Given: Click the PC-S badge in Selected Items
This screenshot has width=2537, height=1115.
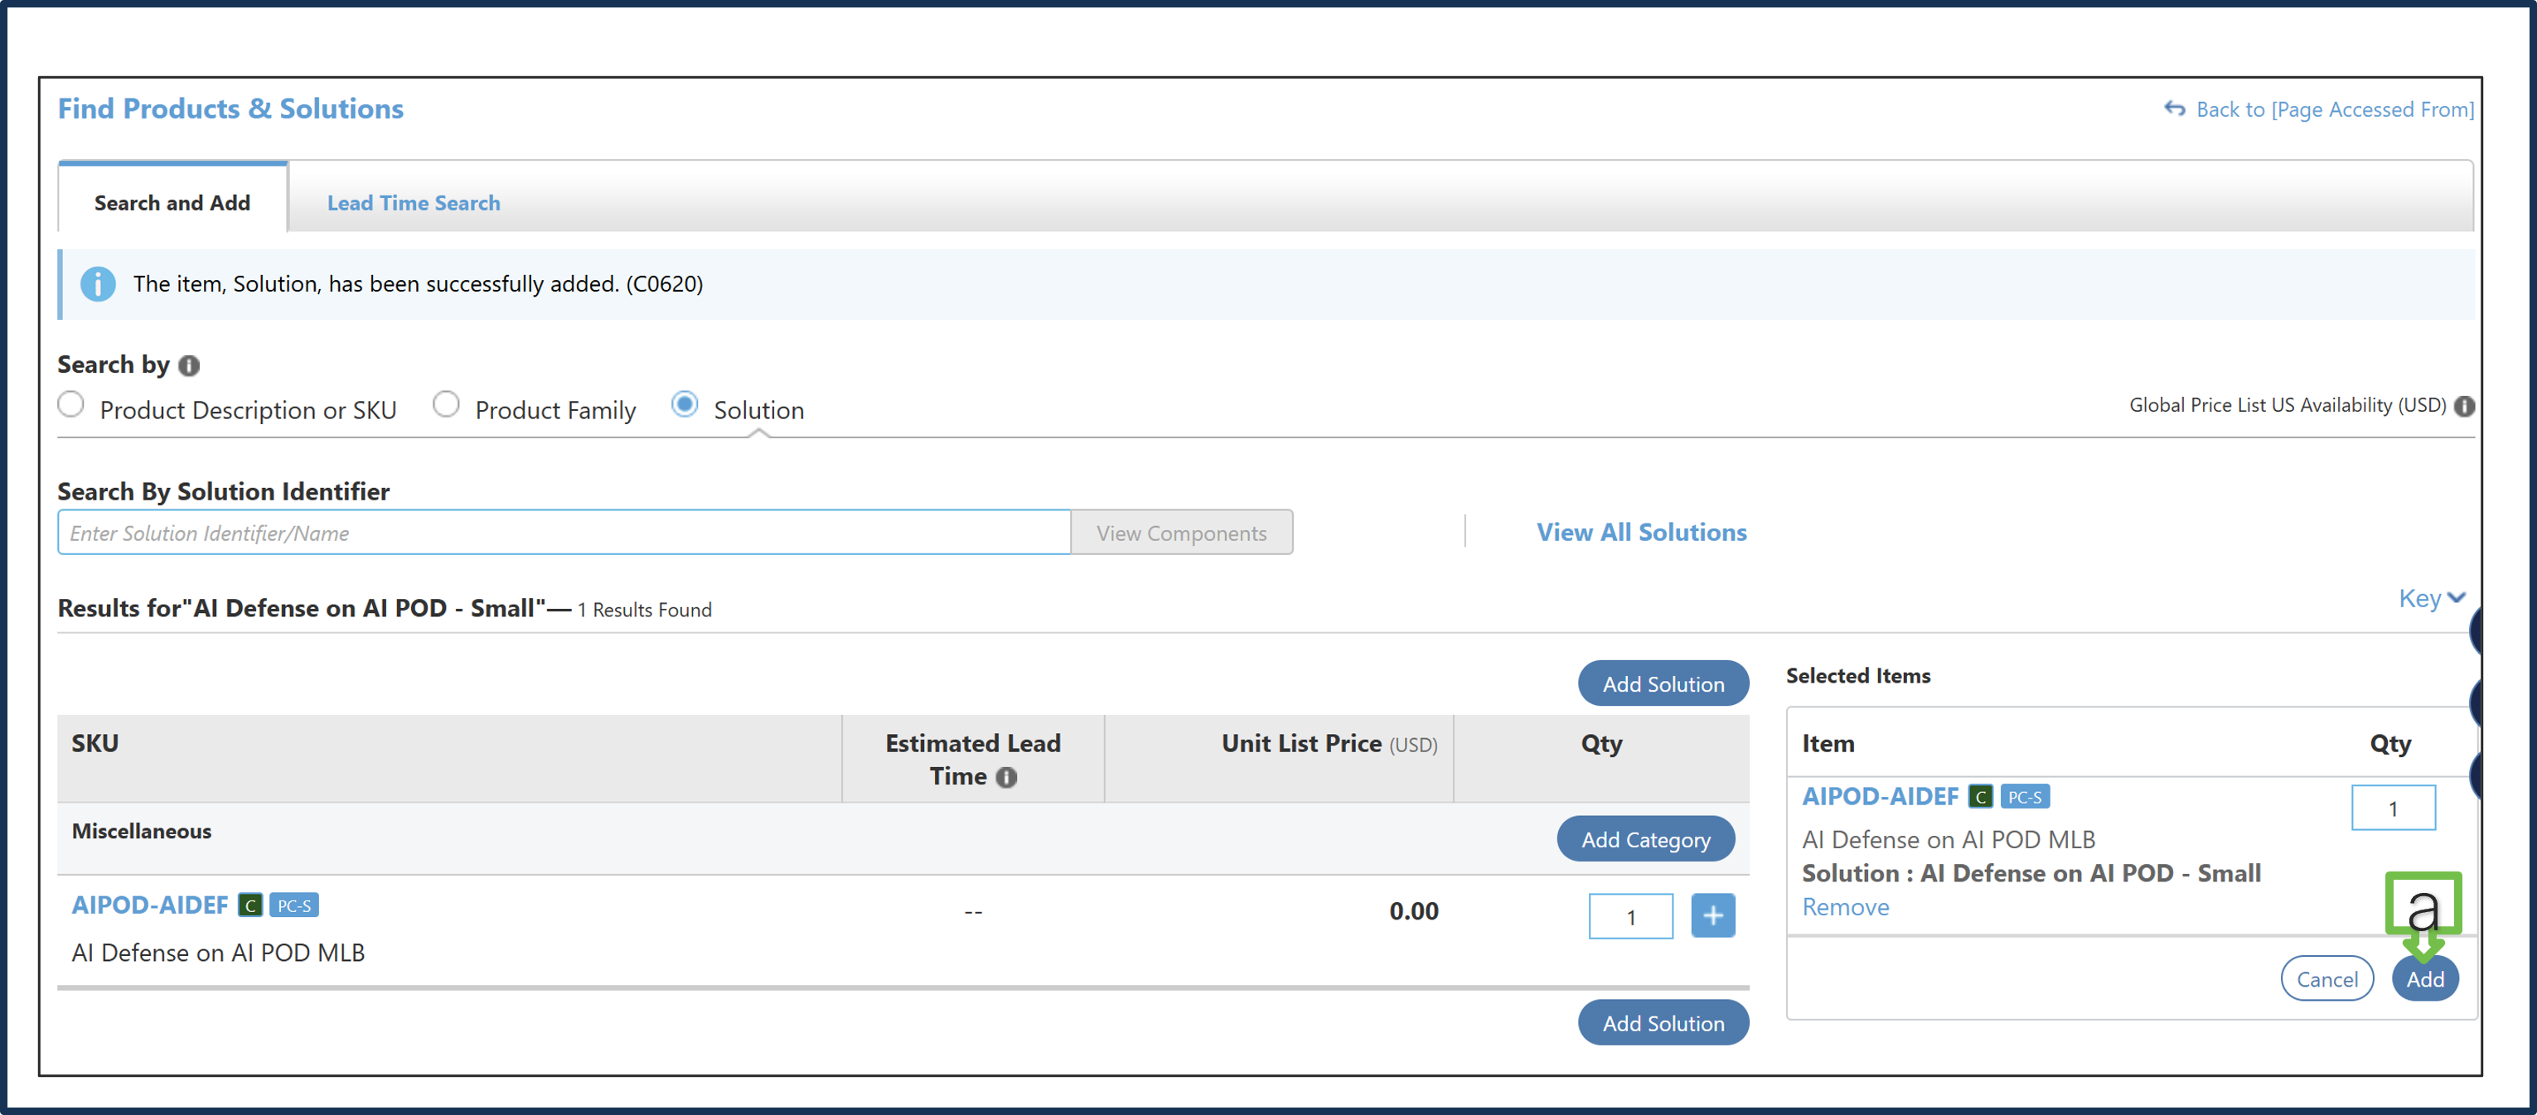Looking at the screenshot, I should click(x=2024, y=797).
